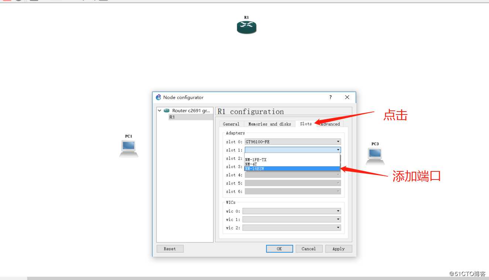This screenshot has height=280, width=489.
Task: Click the Cancel button
Action: [309, 249]
